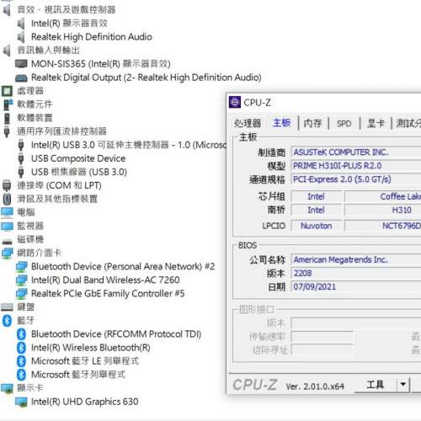
Task: Select Bluetooth Device (Personal Area Network) #2
Action: coord(123,266)
